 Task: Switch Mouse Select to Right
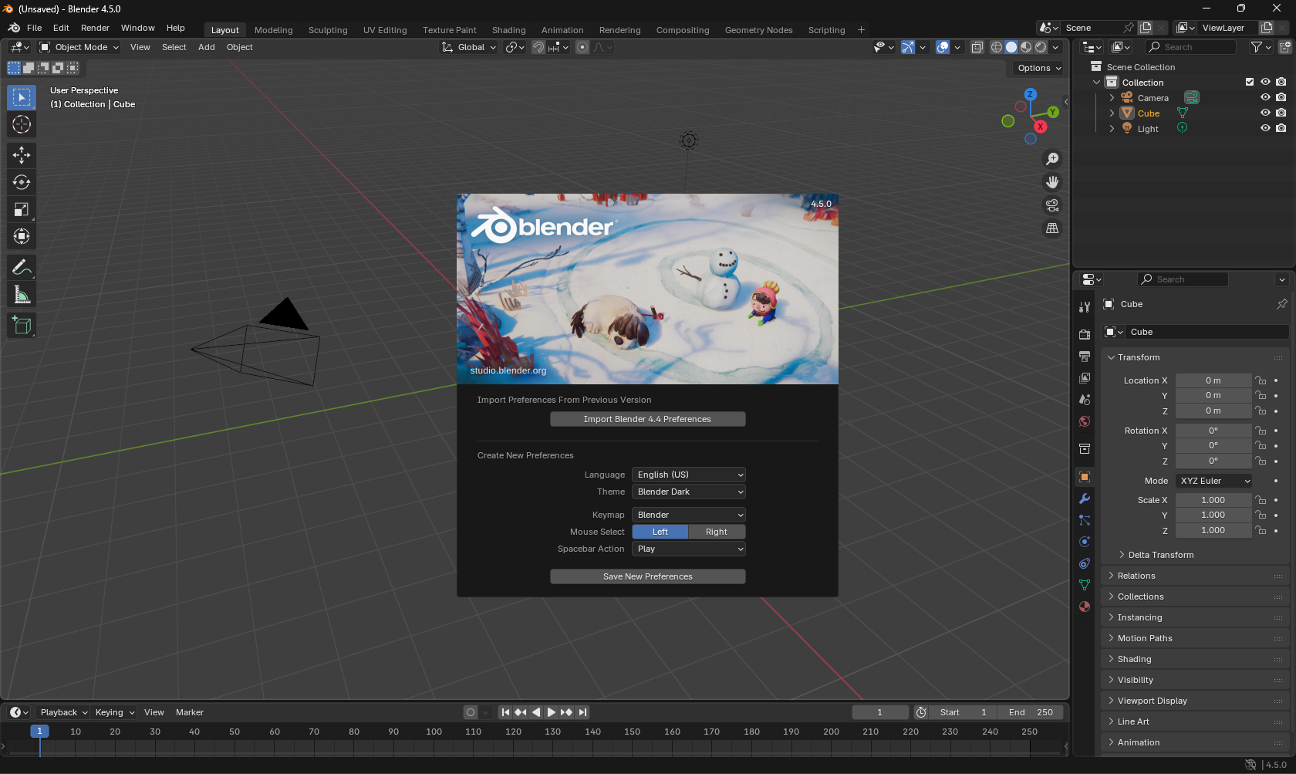click(717, 532)
